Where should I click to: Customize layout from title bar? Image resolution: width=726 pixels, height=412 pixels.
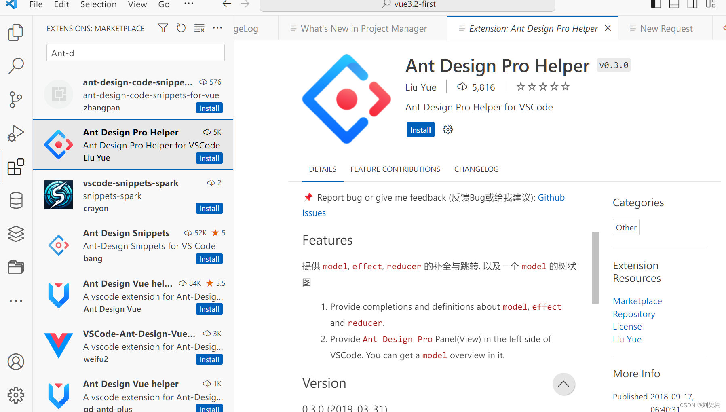pos(711,4)
